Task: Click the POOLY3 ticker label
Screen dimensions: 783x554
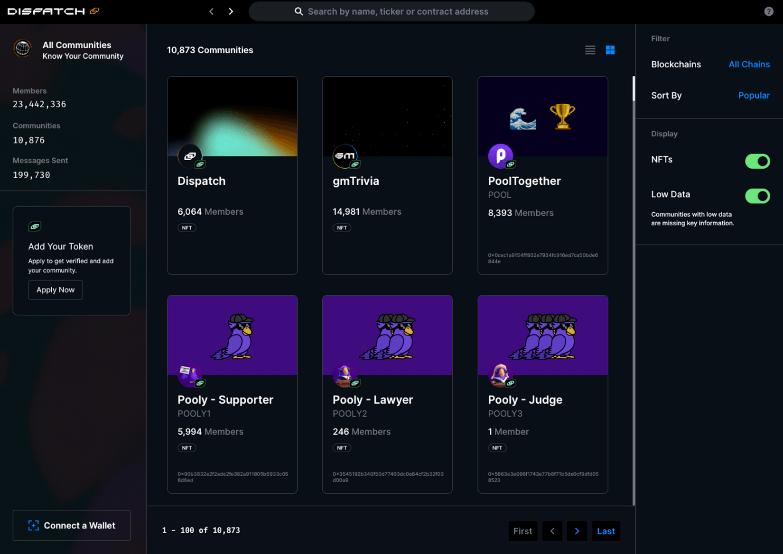Action: (x=505, y=414)
